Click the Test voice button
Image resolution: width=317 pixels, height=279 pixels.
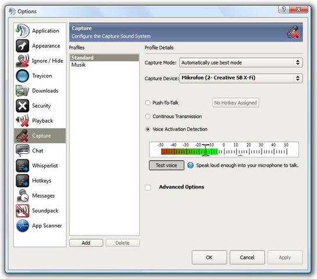point(166,166)
